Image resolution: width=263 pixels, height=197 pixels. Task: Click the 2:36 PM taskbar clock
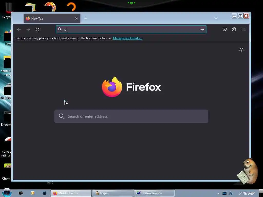247,193
